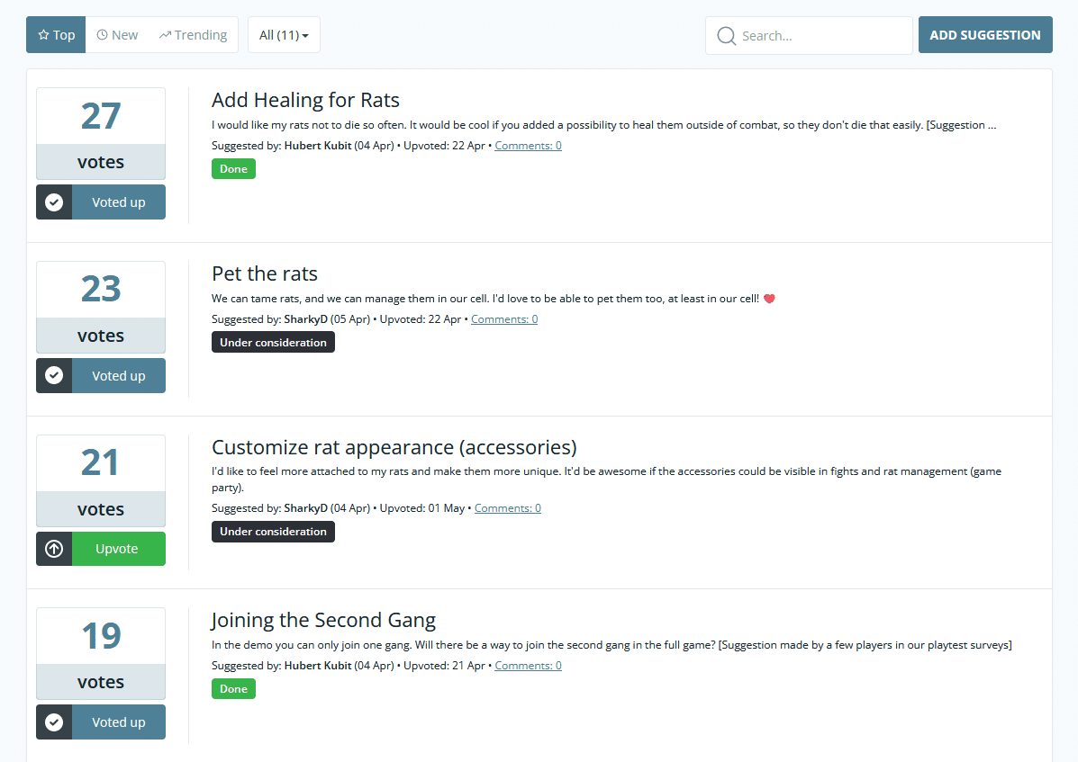
Task: Click checkmark icon on Joining the Second Gang
Action: tap(54, 722)
